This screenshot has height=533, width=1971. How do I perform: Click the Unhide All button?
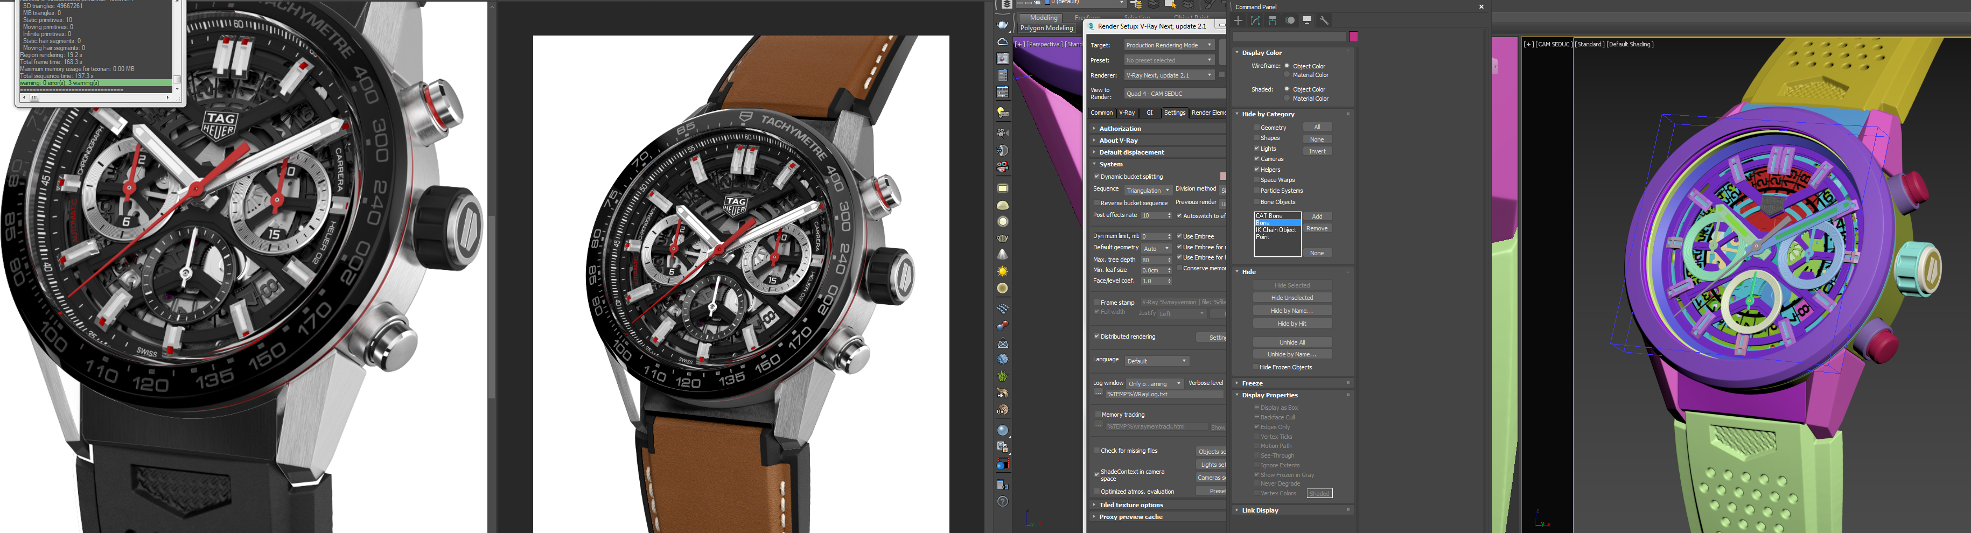(1291, 342)
